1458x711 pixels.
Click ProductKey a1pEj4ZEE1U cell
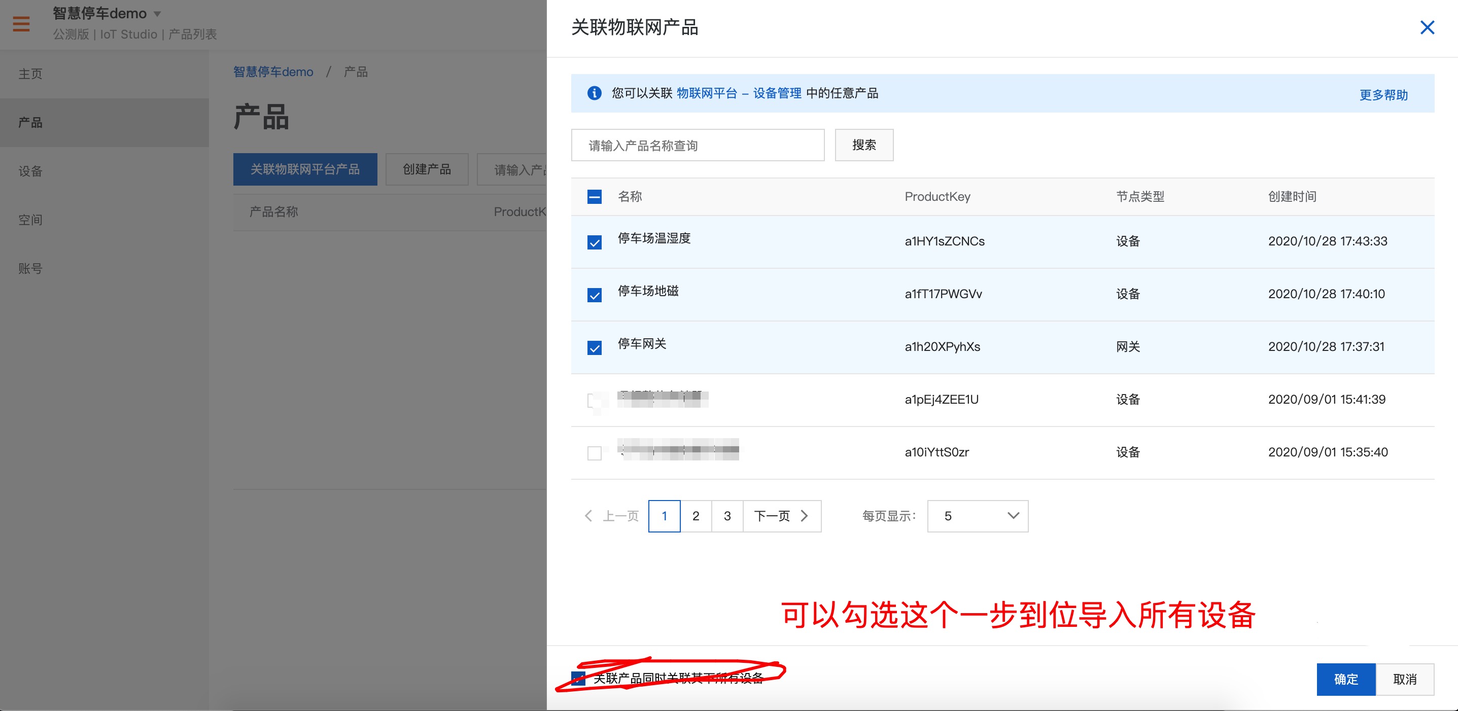941,399
